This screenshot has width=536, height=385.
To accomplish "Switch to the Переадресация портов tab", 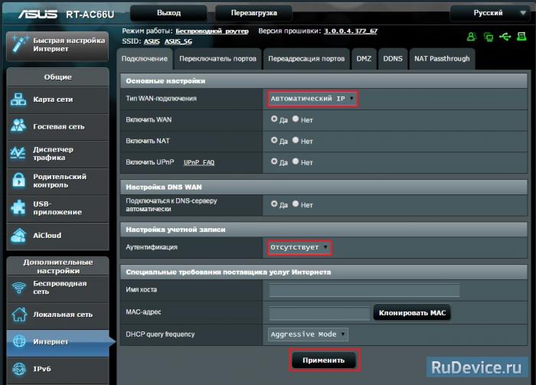I will point(306,59).
